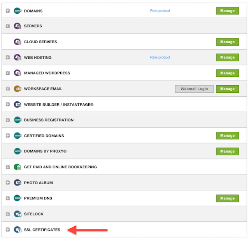Image resolution: width=249 pixels, height=240 pixels.
Task: Click the Business Registration icon
Action: click(18, 120)
